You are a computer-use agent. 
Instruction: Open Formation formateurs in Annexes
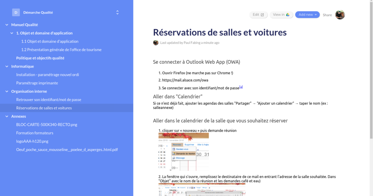click(35, 133)
